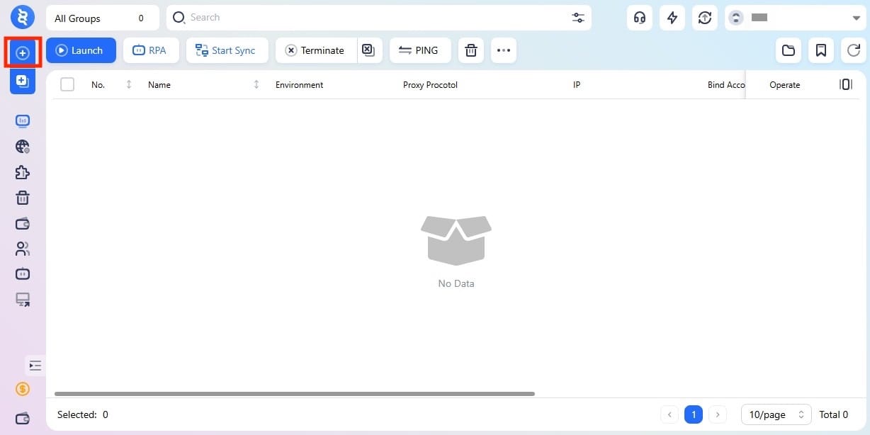
Task: Expand the All Groups dropdown
Action: pyautogui.click(x=102, y=18)
